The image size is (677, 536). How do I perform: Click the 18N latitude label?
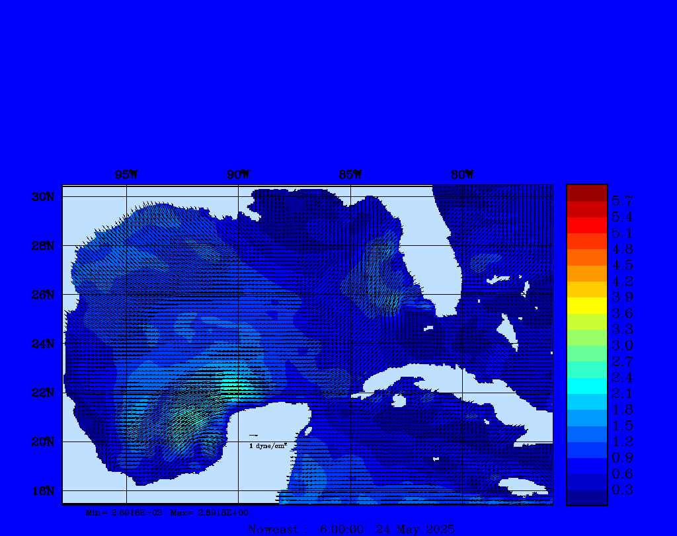tap(42, 490)
